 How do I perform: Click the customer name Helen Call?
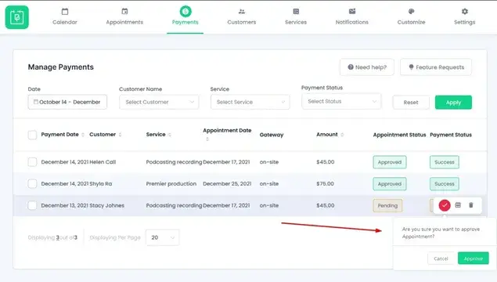tap(103, 162)
